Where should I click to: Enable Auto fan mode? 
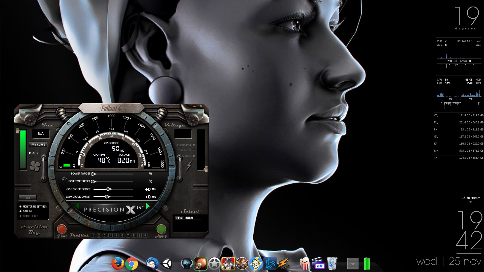coord(34,153)
